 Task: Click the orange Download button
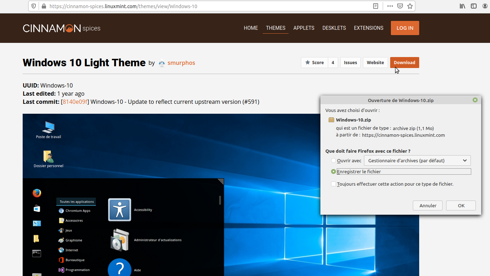[x=404, y=62]
